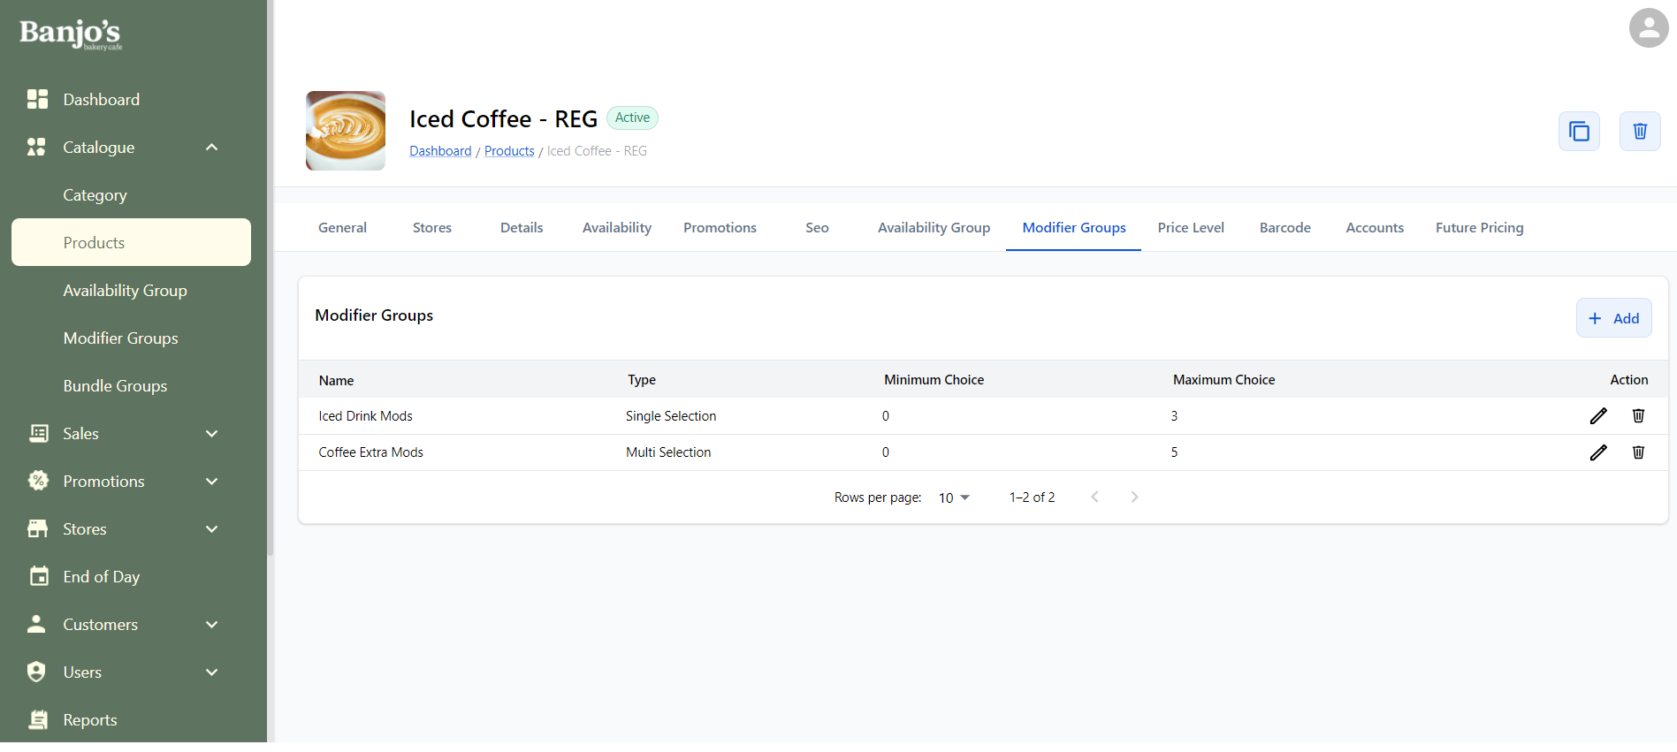This screenshot has height=752, width=1677.
Task: Click the Add modifier group button
Action: click(x=1613, y=318)
